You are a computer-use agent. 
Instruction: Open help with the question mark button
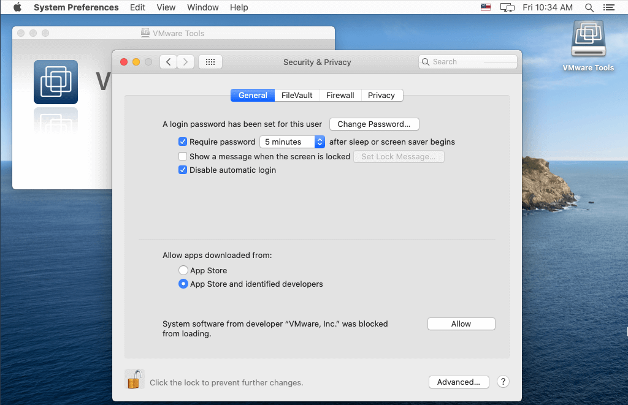click(503, 382)
